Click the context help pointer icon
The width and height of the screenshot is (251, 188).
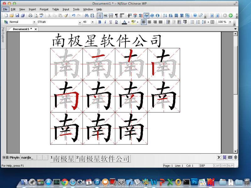(x=200, y=15)
